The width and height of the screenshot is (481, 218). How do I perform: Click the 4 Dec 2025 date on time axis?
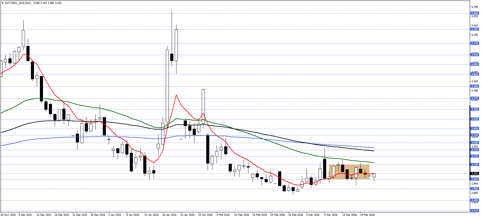(x=25, y=215)
